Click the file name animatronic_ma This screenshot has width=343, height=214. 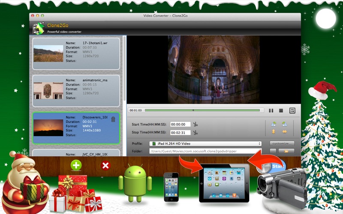click(95, 80)
